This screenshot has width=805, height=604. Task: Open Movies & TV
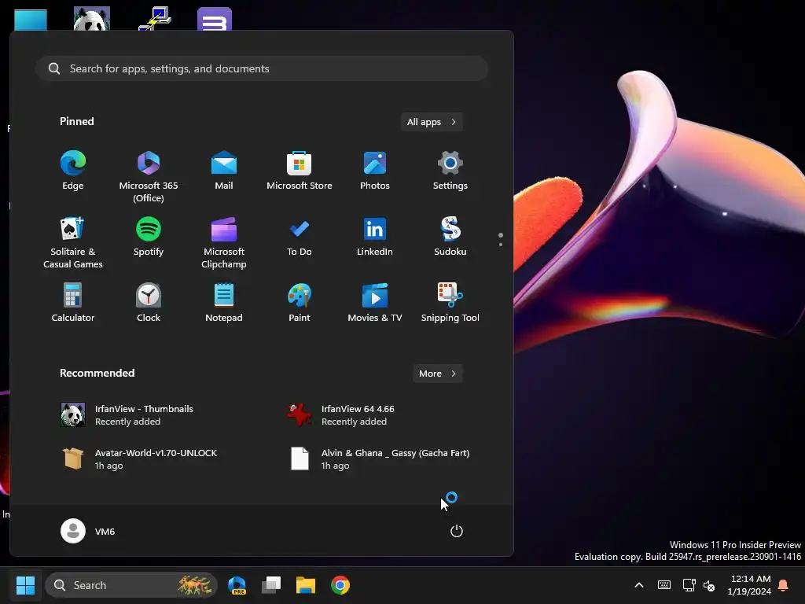coord(375,303)
